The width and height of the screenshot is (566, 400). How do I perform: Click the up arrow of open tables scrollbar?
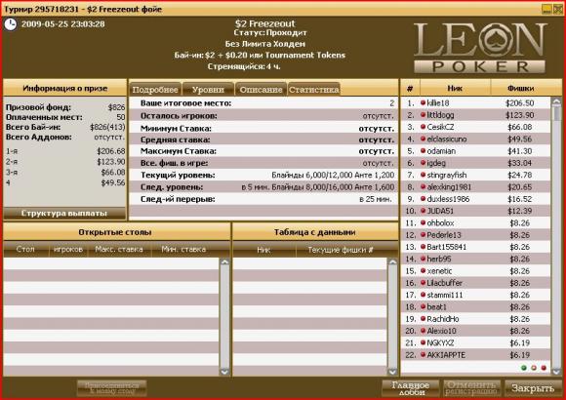(x=224, y=262)
